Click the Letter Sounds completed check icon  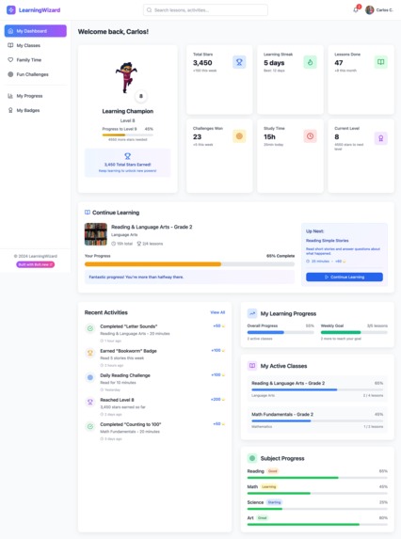coord(90,328)
